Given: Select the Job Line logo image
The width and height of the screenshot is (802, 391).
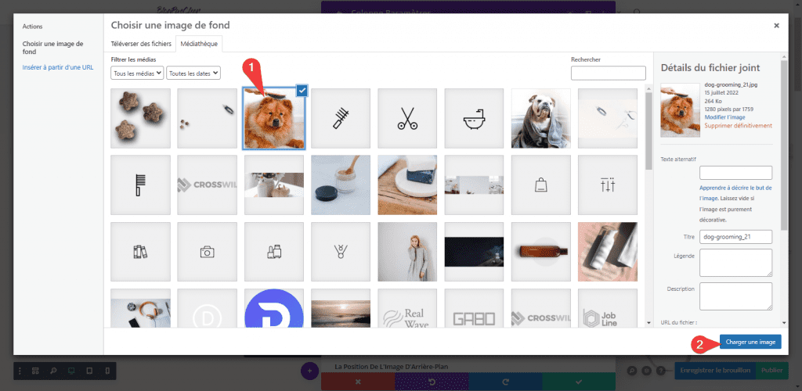Looking at the screenshot, I should tap(608, 308).
